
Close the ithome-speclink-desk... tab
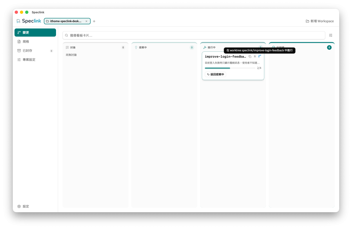click(x=86, y=21)
